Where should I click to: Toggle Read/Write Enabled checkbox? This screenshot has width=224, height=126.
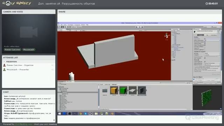click(x=205, y=42)
